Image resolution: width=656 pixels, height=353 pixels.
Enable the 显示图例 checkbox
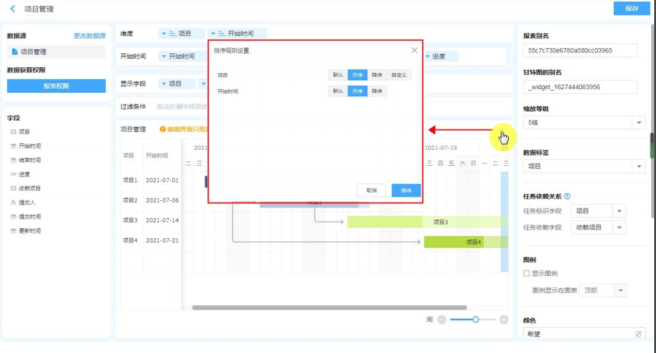pos(526,273)
